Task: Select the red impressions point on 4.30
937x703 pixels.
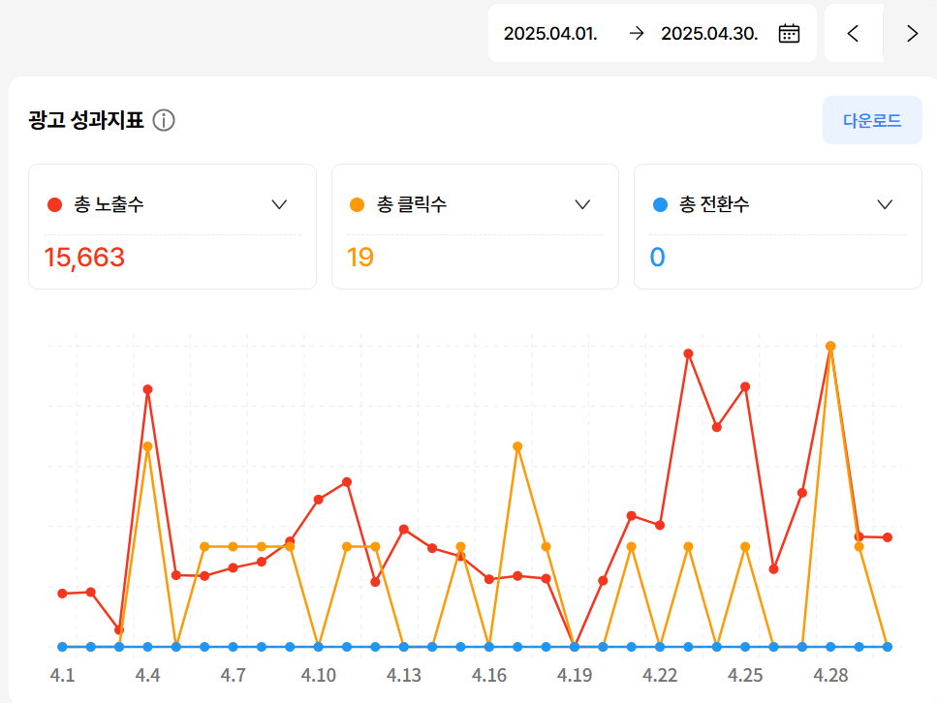Action: (x=888, y=537)
